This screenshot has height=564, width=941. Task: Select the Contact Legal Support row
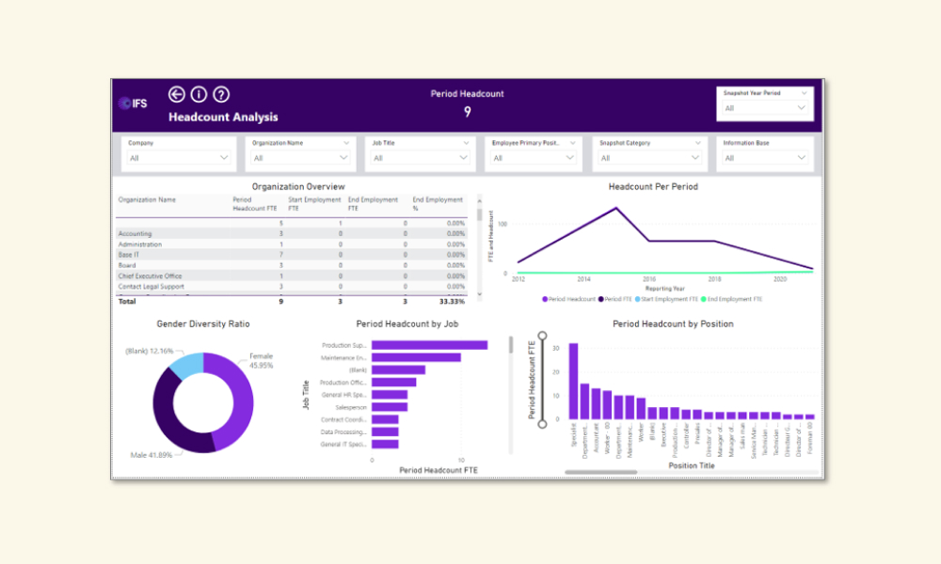[x=291, y=287]
